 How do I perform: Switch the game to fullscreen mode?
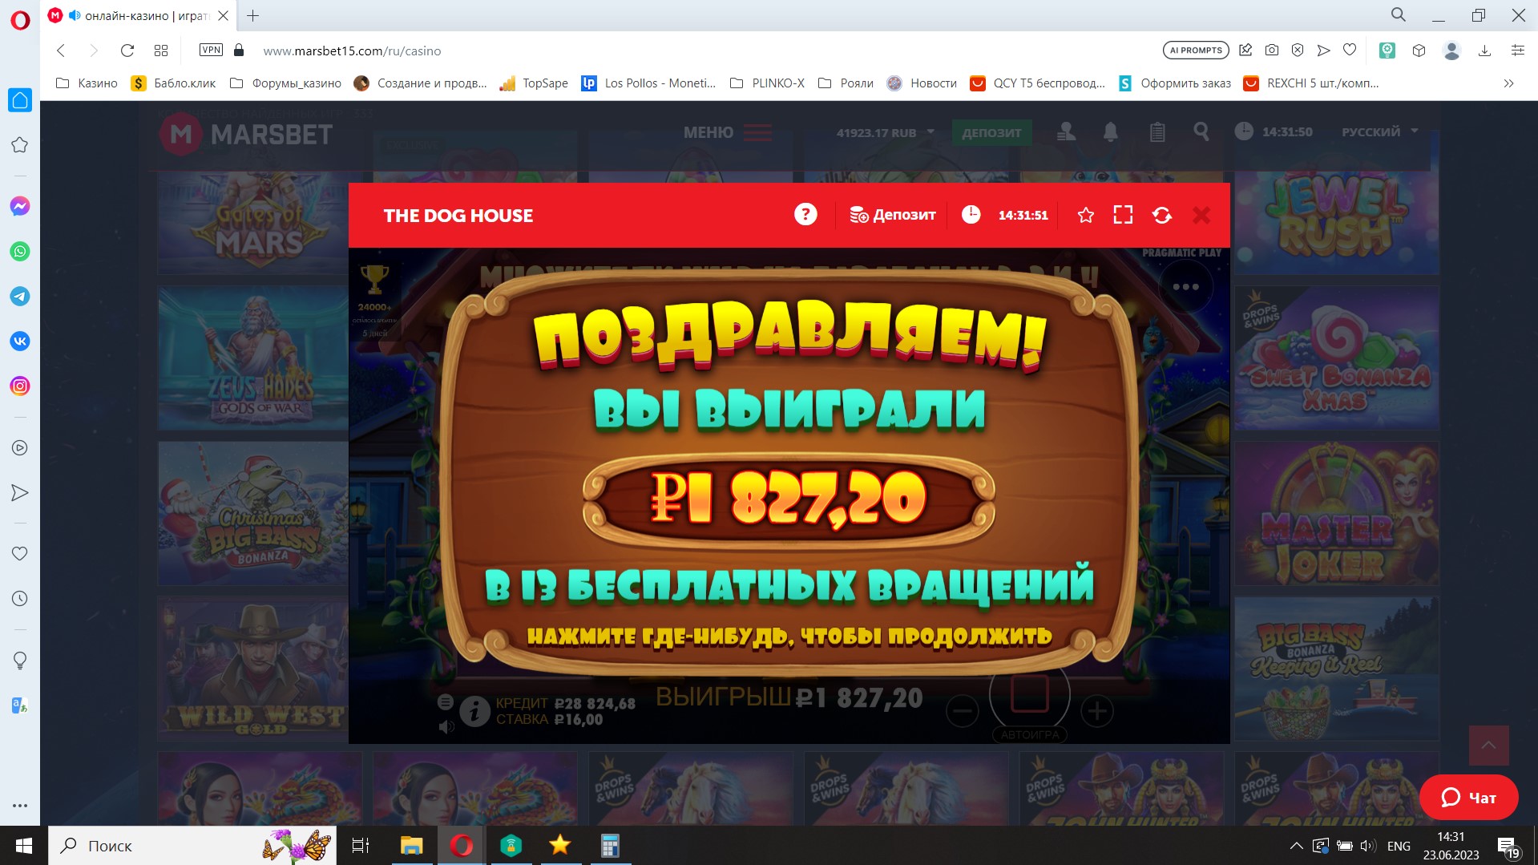1123,215
